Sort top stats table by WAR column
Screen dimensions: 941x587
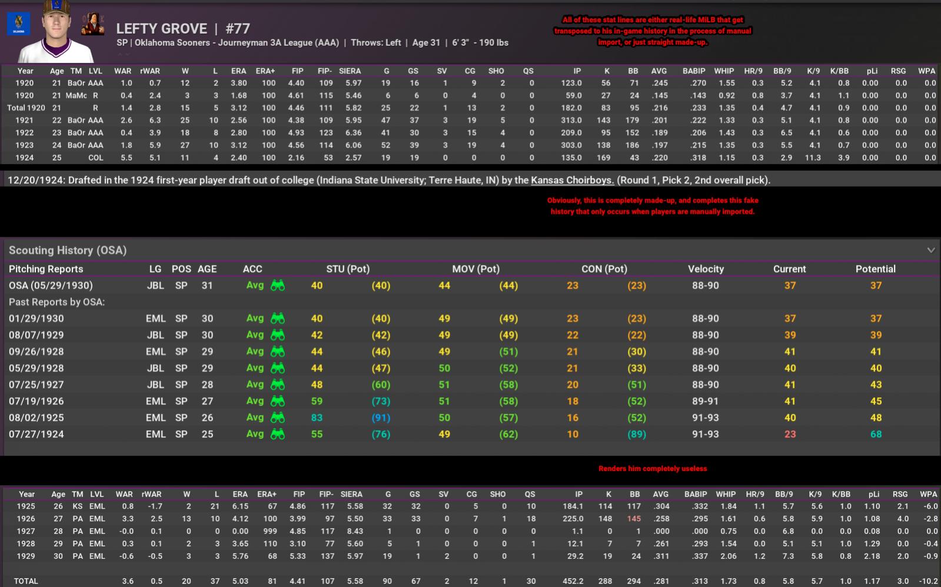[x=122, y=71]
